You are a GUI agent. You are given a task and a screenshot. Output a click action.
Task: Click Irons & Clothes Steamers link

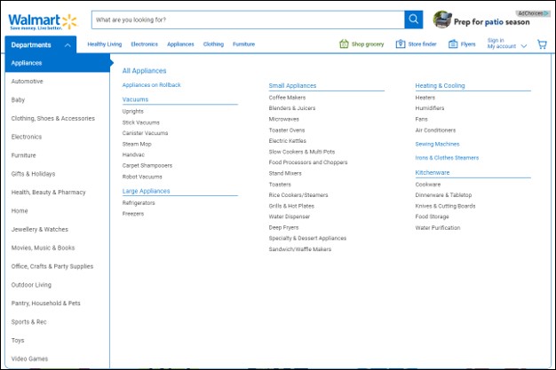pos(447,158)
